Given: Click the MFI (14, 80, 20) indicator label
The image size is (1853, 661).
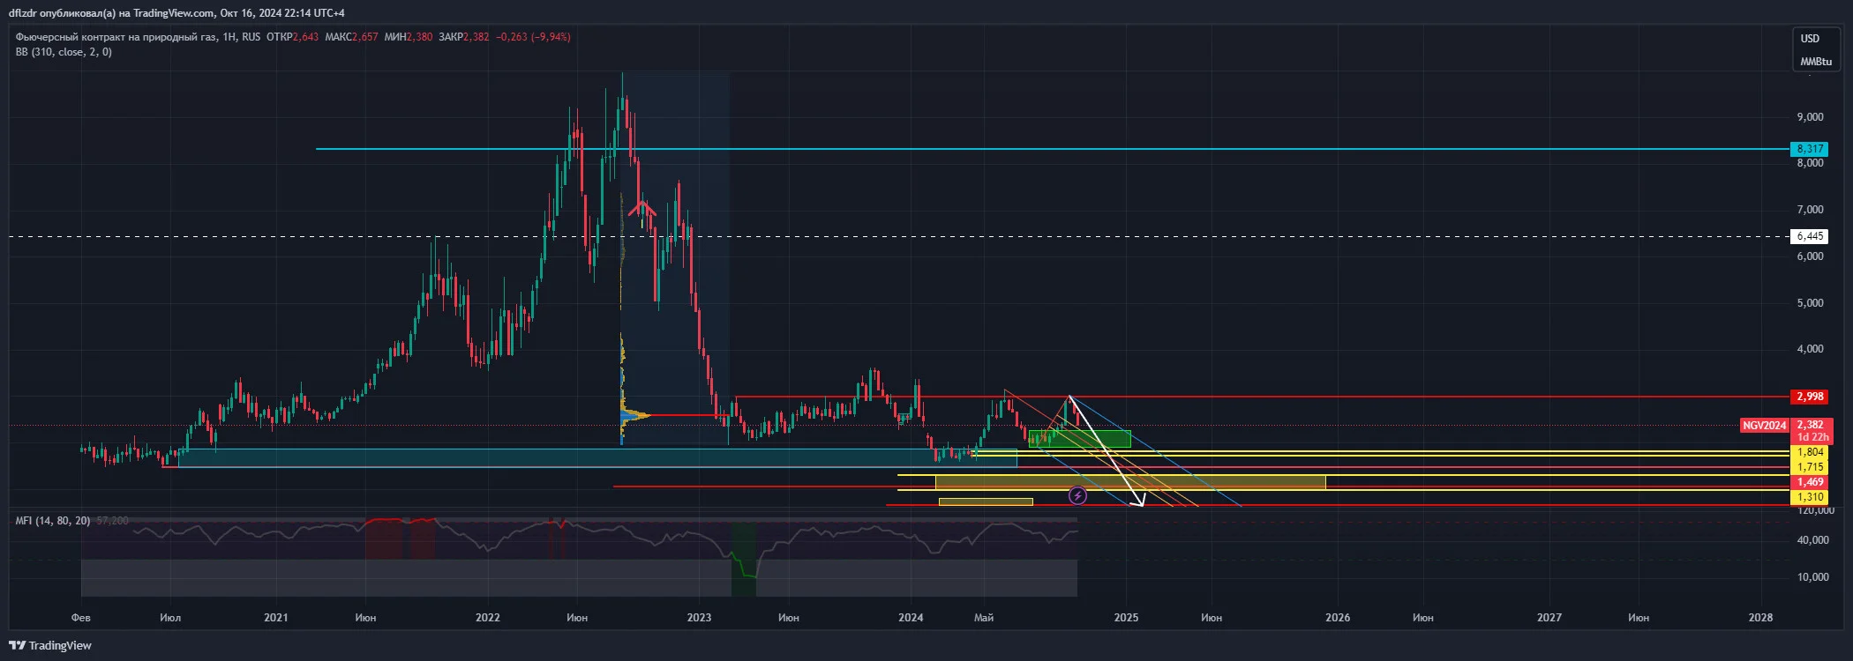Looking at the screenshot, I should (52, 521).
